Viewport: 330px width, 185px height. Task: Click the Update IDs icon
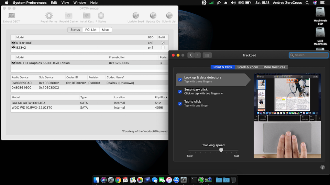pyautogui.click(x=153, y=16)
